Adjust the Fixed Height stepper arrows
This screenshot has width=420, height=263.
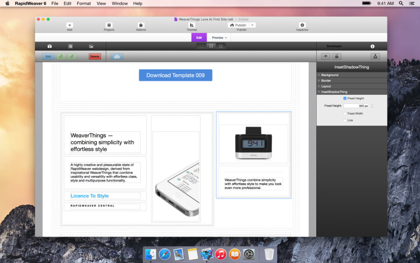pyautogui.click(x=372, y=106)
